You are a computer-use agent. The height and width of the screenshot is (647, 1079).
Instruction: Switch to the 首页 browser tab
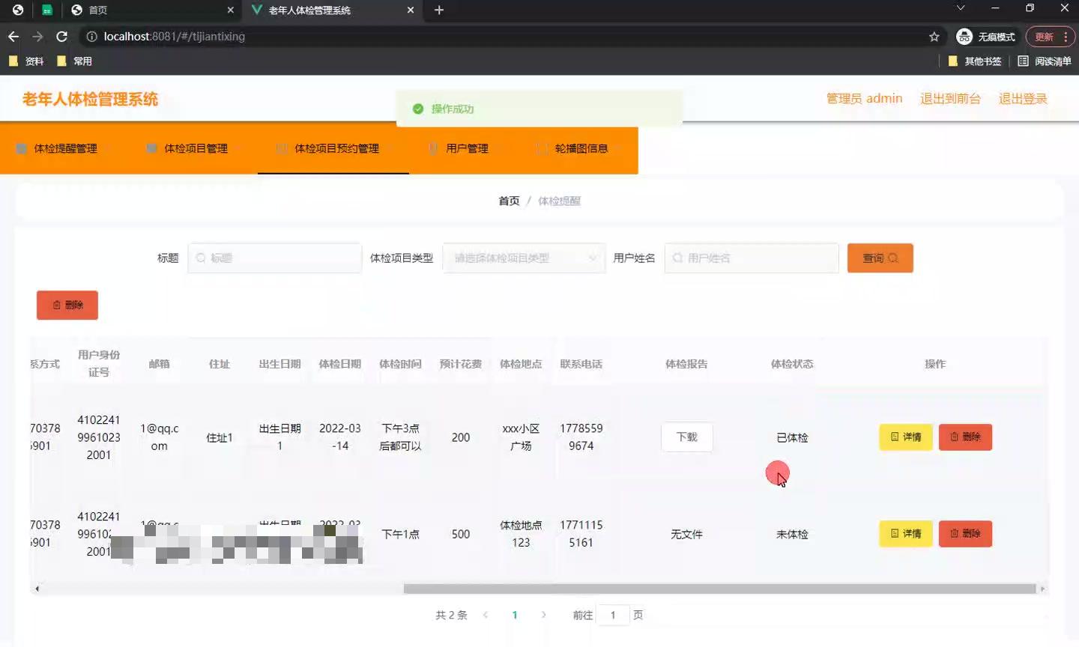pyautogui.click(x=154, y=10)
